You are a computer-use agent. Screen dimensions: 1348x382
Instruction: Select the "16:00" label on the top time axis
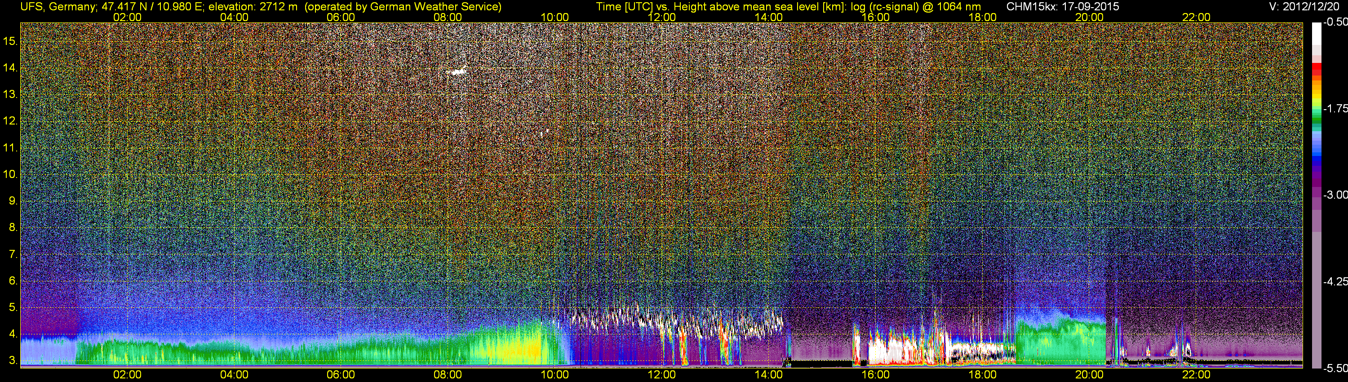point(875,17)
